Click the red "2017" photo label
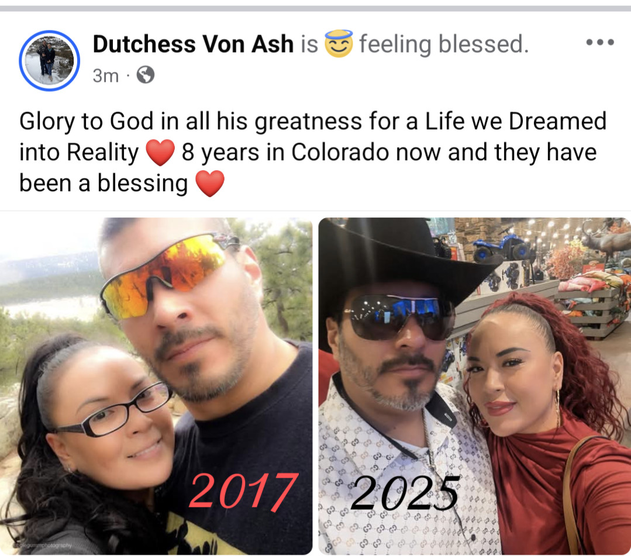The width and height of the screenshot is (631, 556). [244, 492]
